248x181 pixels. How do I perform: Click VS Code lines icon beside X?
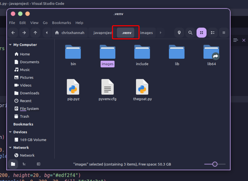coord(236,40)
